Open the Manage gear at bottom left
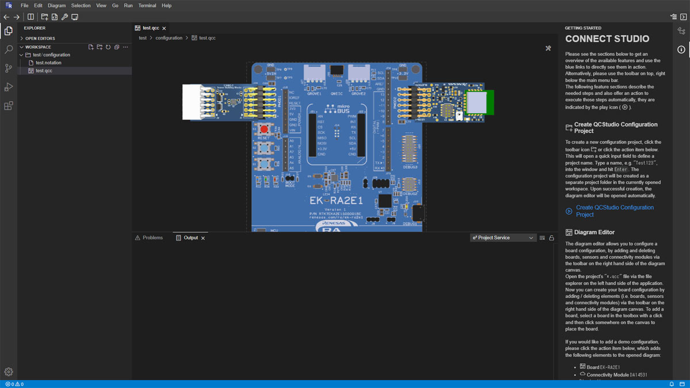 pos(9,372)
